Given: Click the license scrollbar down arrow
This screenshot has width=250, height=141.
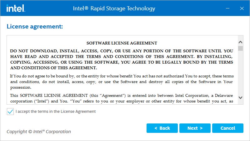Looking at the screenshot, I should point(240,97).
